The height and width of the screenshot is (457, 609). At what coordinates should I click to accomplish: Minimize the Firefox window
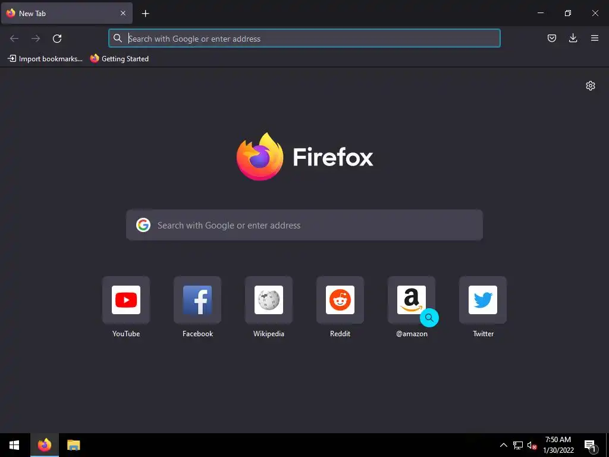pos(540,13)
